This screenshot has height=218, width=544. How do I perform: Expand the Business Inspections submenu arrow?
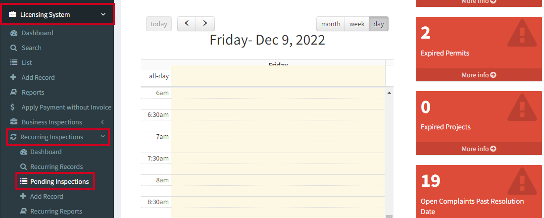pyautogui.click(x=102, y=122)
